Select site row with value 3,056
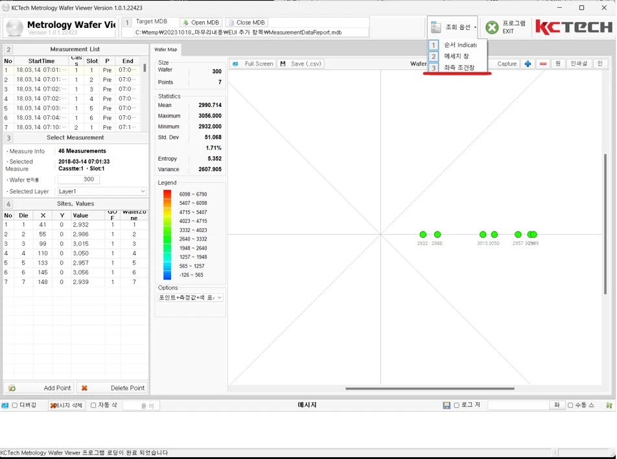The height and width of the screenshot is (459, 617). (x=75, y=272)
